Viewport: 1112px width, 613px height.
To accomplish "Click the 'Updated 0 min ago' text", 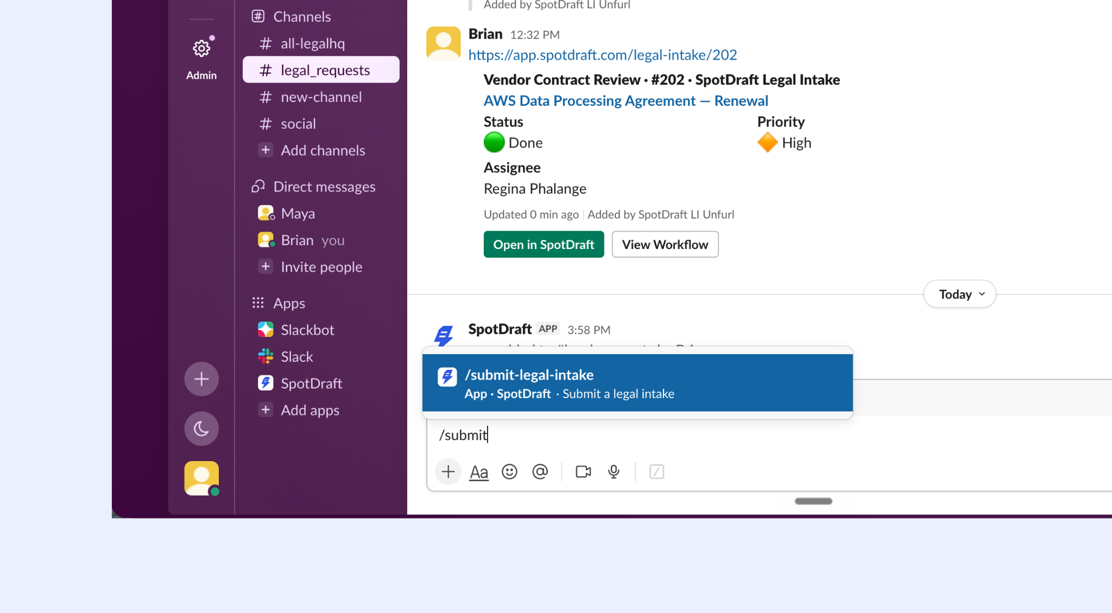I will 531,215.
